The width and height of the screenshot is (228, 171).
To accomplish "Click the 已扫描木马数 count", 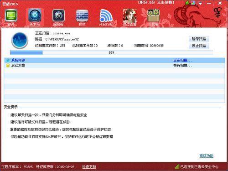I will click(85, 46).
